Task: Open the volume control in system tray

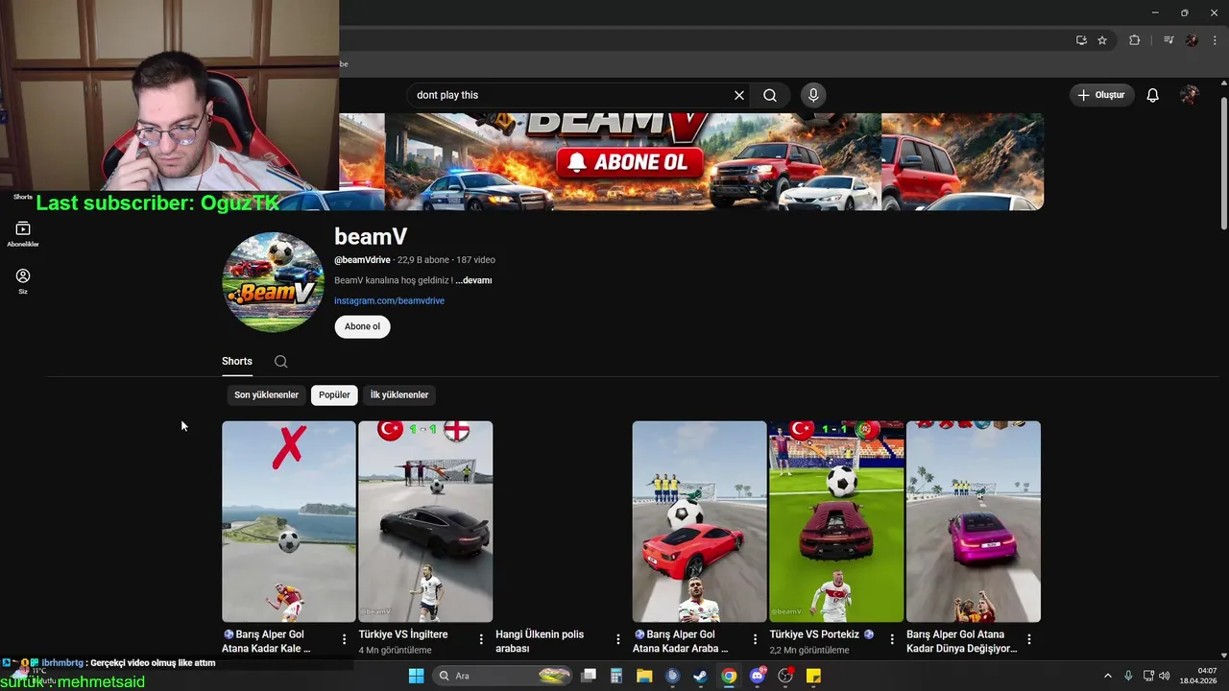Action: 1165,676
